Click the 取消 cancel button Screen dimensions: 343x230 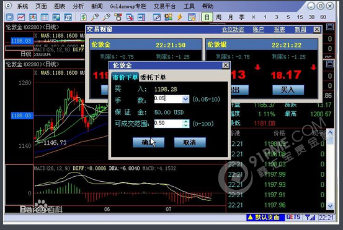(x=190, y=142)
